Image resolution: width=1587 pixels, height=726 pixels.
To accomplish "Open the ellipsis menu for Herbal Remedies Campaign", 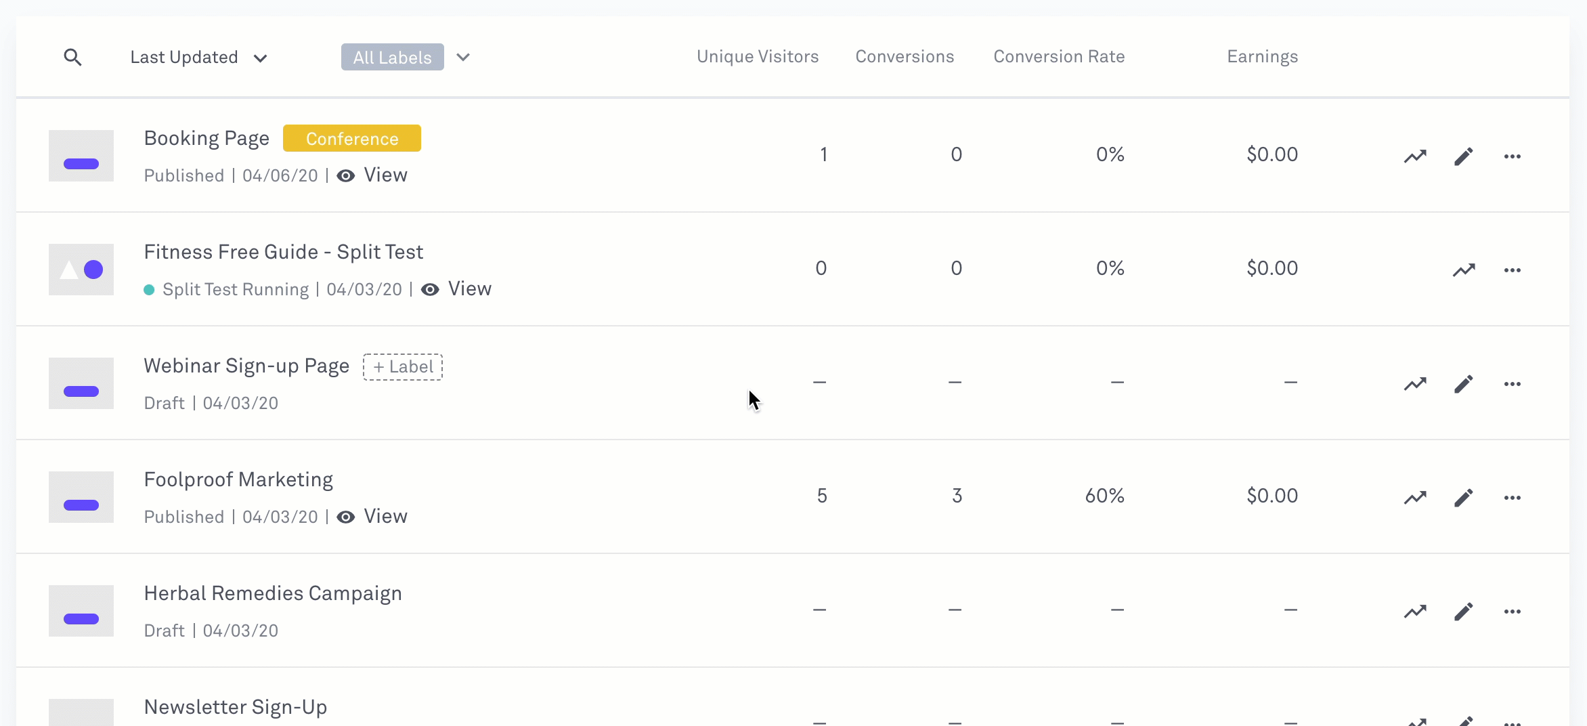I will pos(1513,611).
